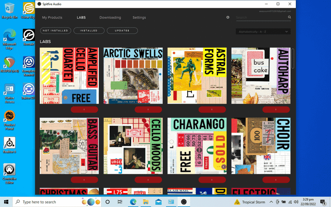Open the Downloading tab
The image size is (331, 207).
(110, 18)
